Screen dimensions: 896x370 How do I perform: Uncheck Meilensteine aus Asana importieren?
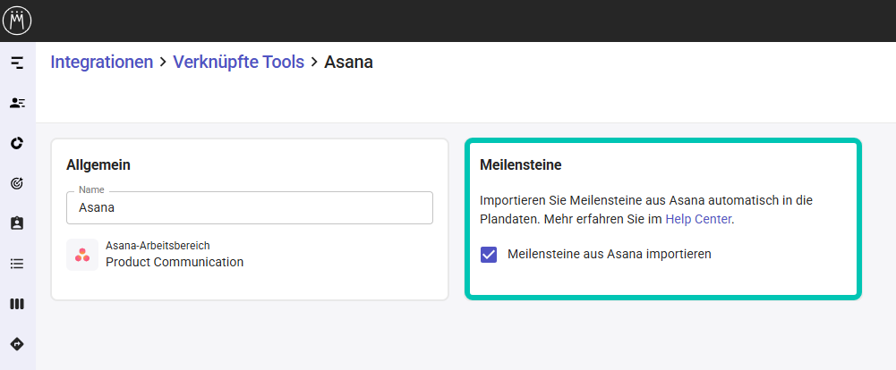point(489,255)
